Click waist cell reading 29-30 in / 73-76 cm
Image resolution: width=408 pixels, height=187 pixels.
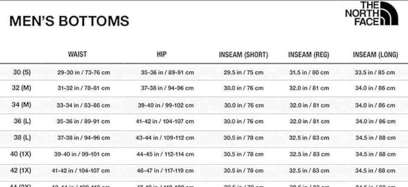[83, 72]
